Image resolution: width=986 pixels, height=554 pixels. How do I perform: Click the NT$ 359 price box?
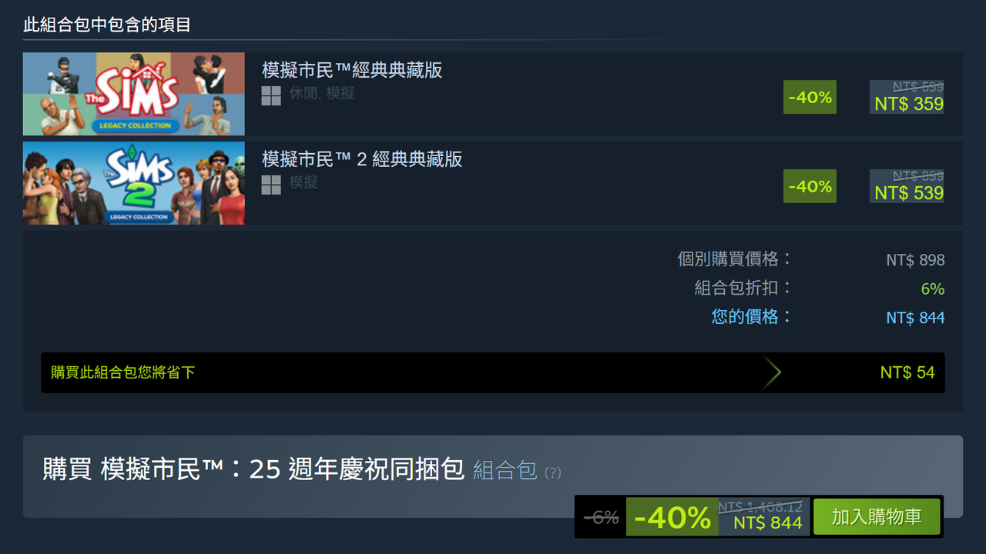point(907,97)
